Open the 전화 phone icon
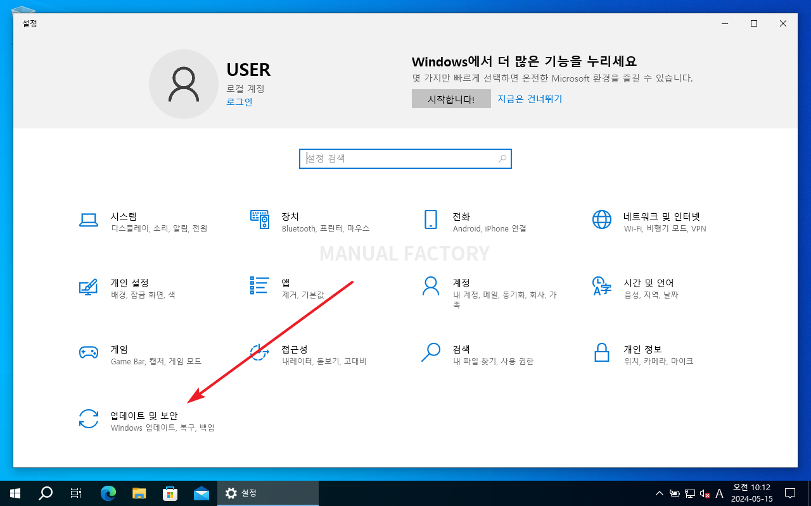Screen dimensions: 811x506 pyautogui.click(x=431, y=219)
